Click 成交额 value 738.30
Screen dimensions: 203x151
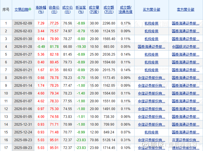[x=109, y=117]
